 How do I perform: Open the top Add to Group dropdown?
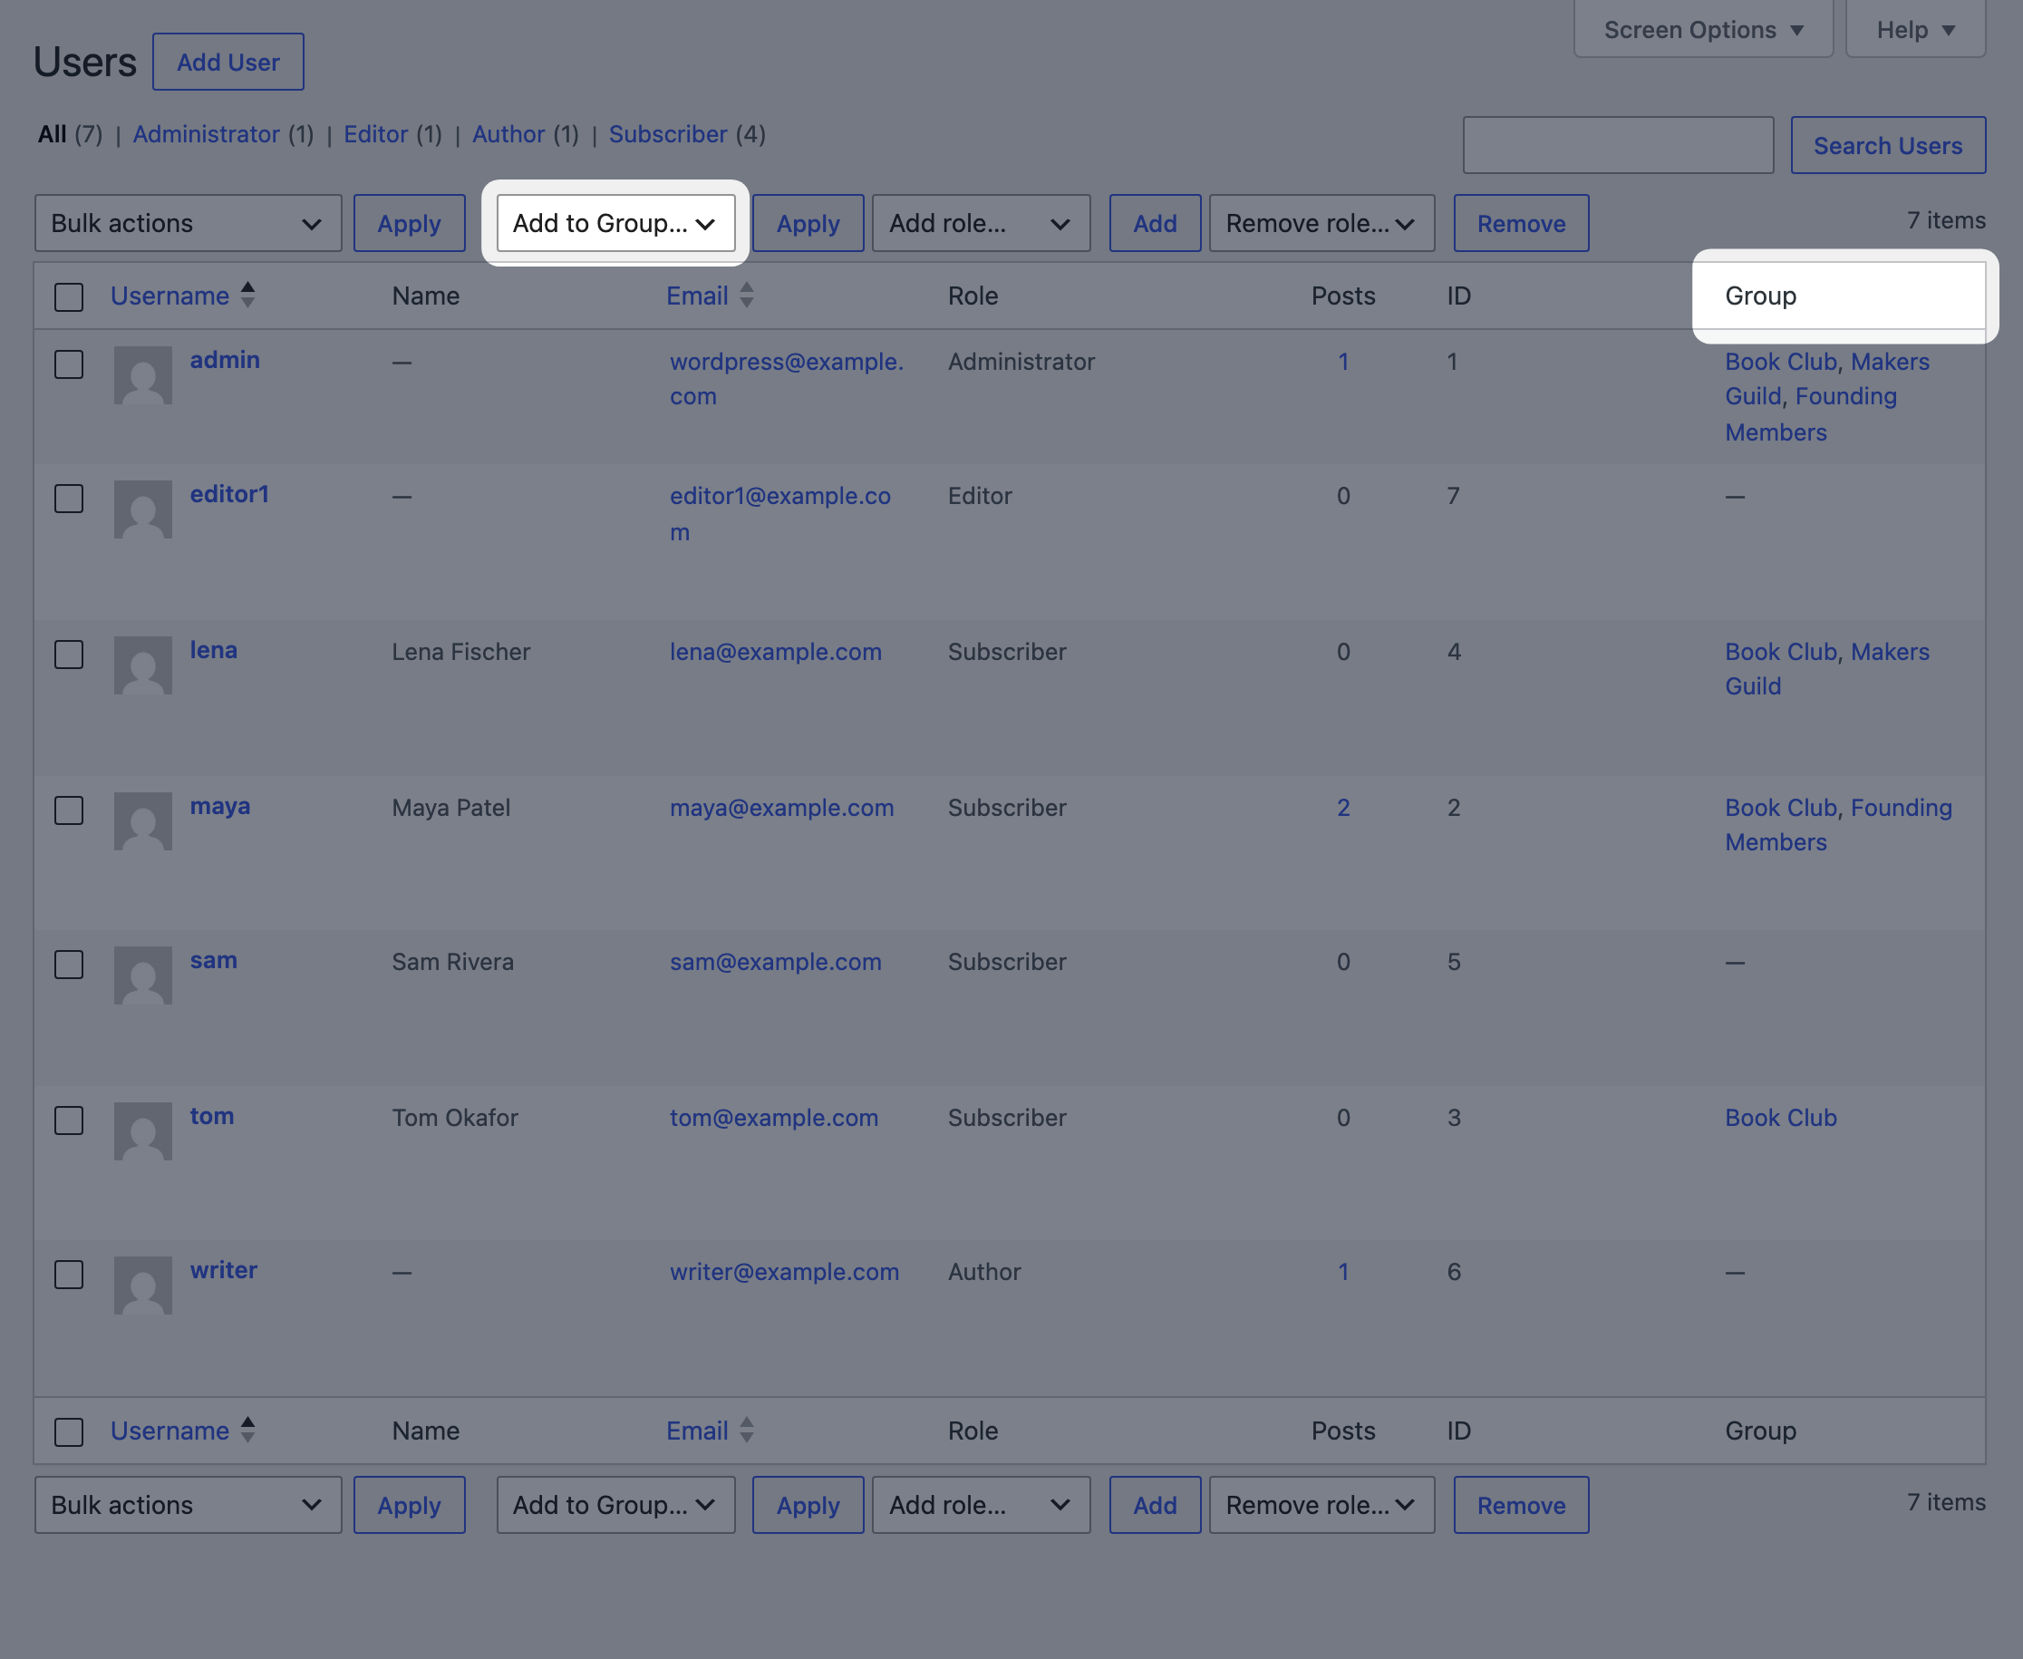coord(616,224)
